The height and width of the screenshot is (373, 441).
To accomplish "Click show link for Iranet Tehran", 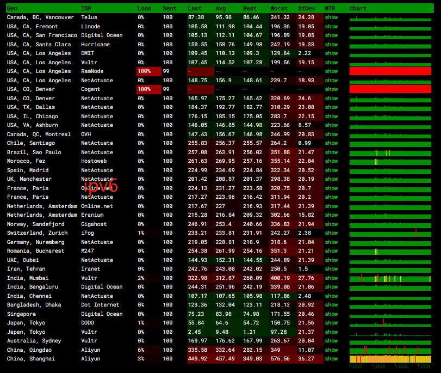I will pos(331,269).
